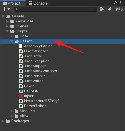Expand the Packages root folder

point(3,121)
